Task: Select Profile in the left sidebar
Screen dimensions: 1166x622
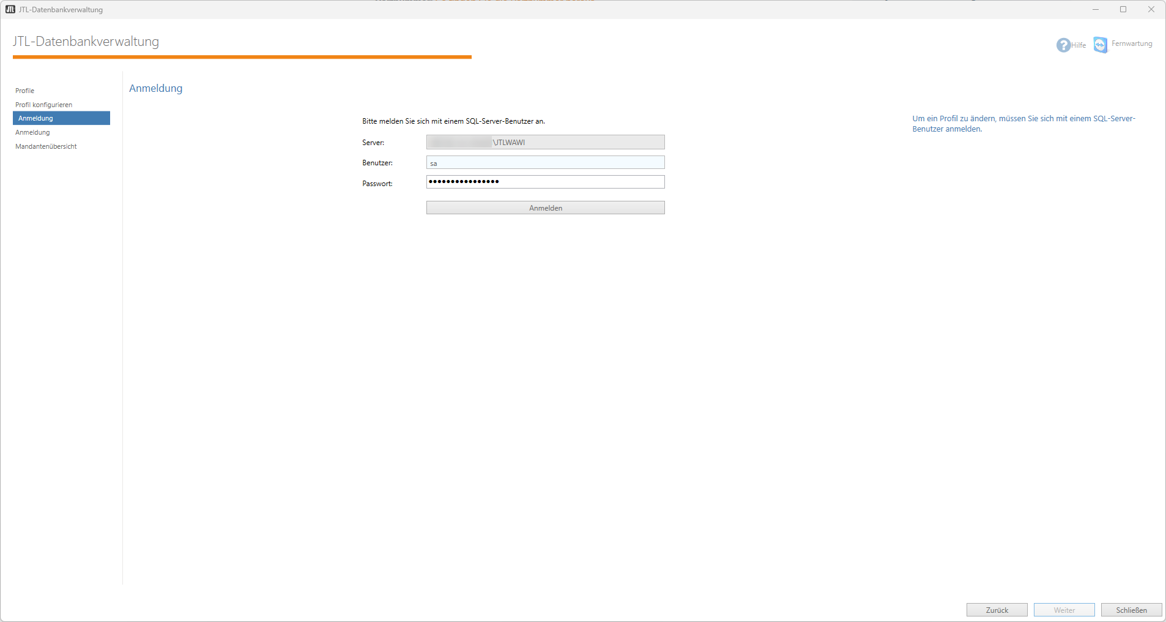Action: point(25,91)
